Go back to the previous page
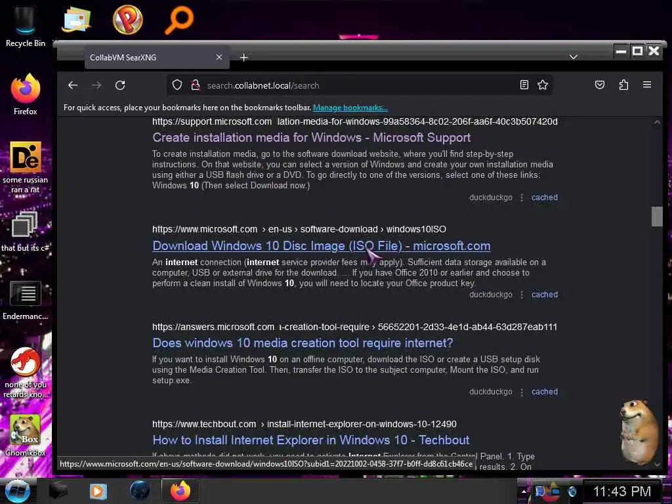This screenshot has width=672, height=504. pyautogui.click(x=73, y=85)
